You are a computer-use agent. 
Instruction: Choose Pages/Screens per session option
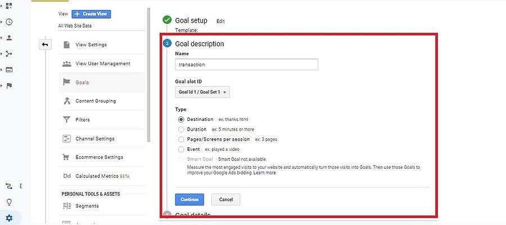pyautogui.click(x=181, y=139)
